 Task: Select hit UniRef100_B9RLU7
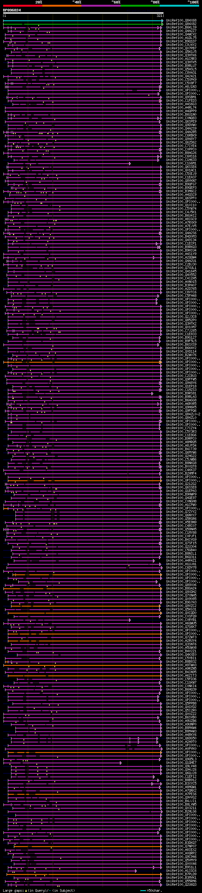181,66
